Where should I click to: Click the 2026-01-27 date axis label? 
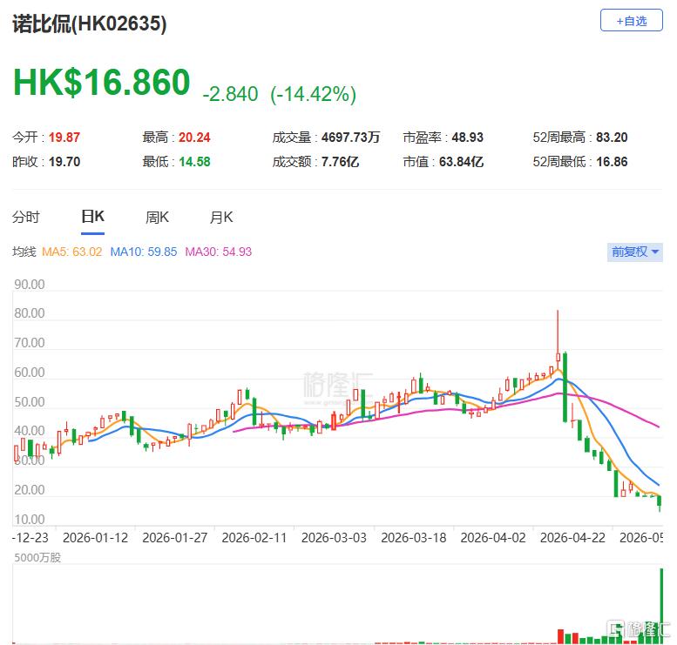click(x=175, y=538)
